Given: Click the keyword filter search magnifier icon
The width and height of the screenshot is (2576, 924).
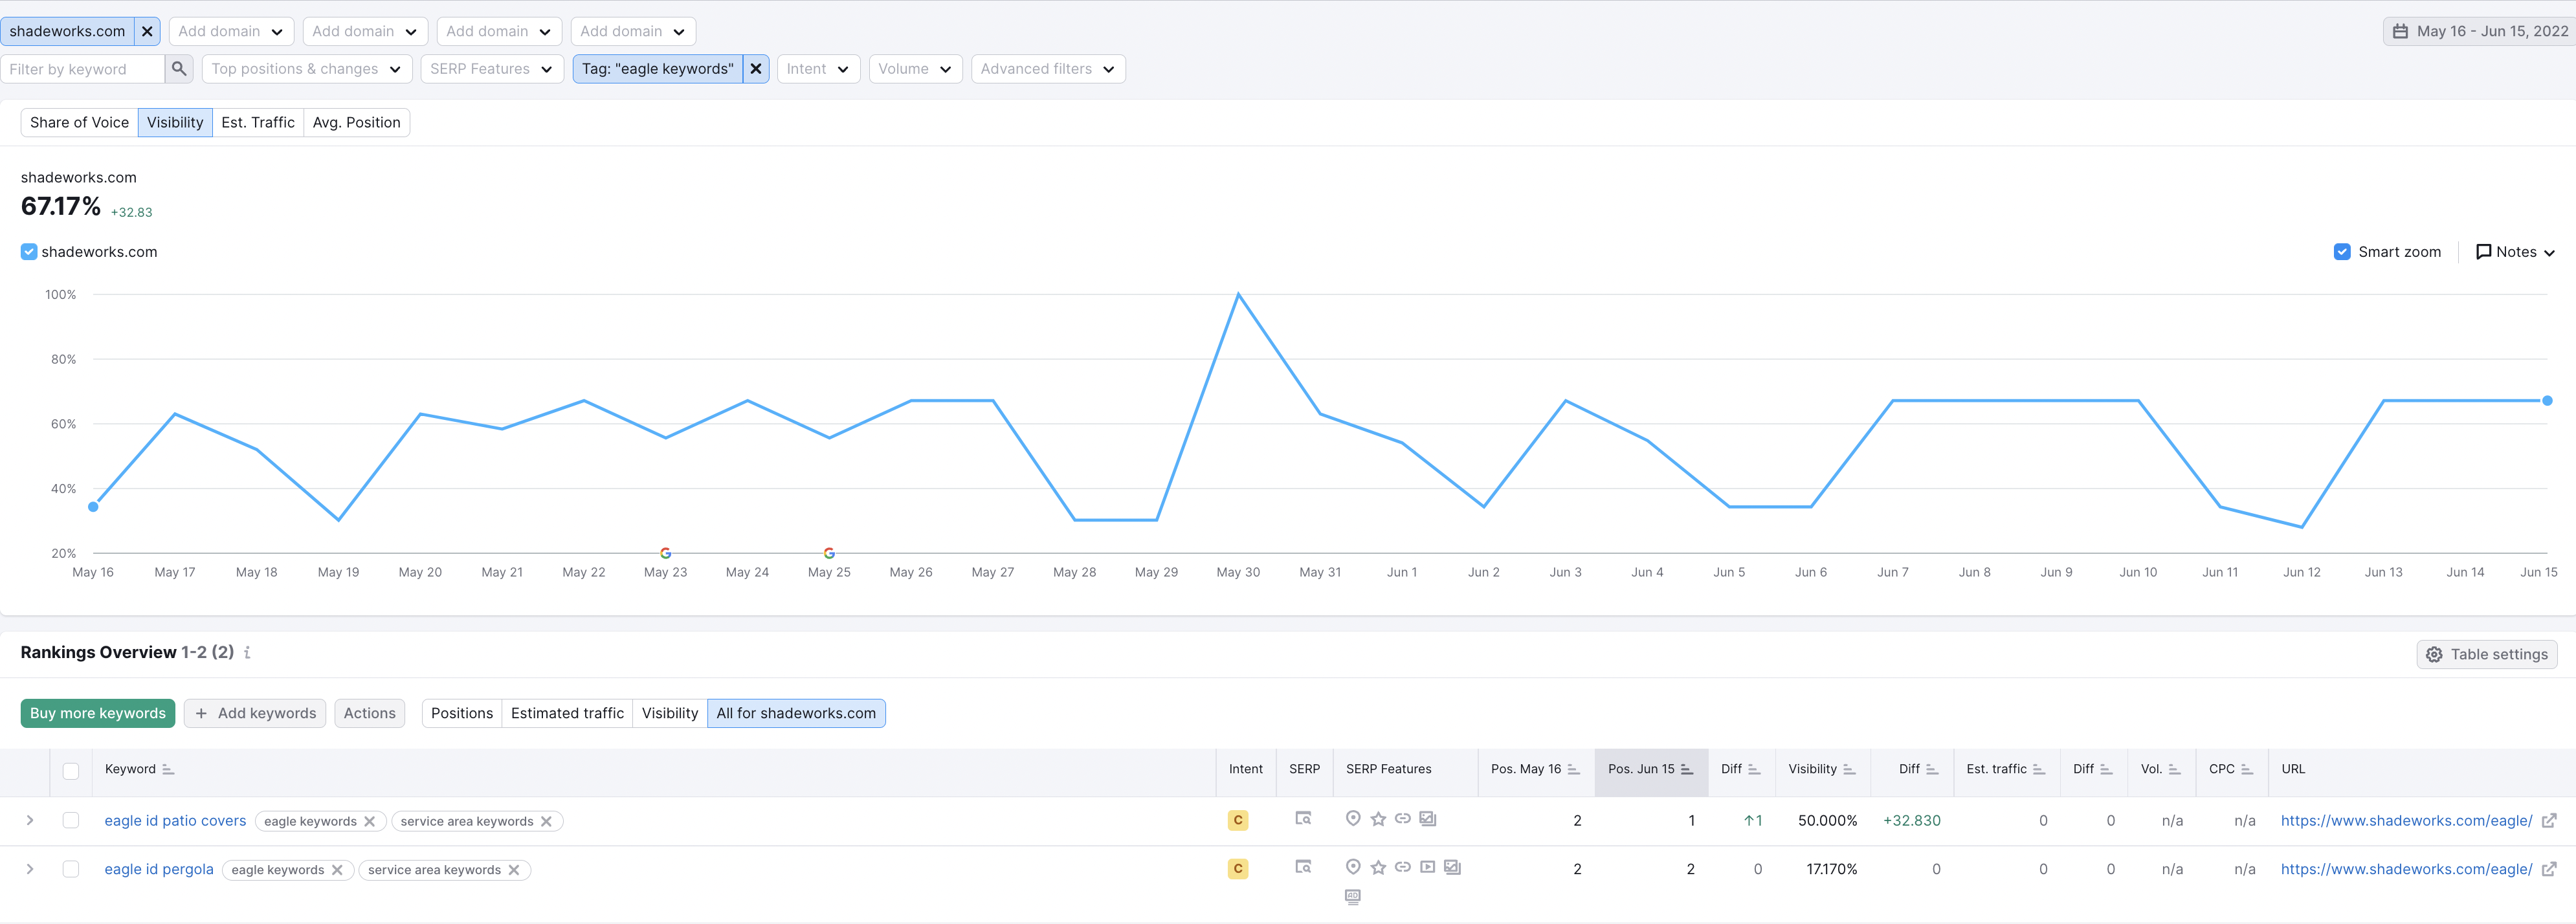Looking at the screenshot, I should 179,69.
